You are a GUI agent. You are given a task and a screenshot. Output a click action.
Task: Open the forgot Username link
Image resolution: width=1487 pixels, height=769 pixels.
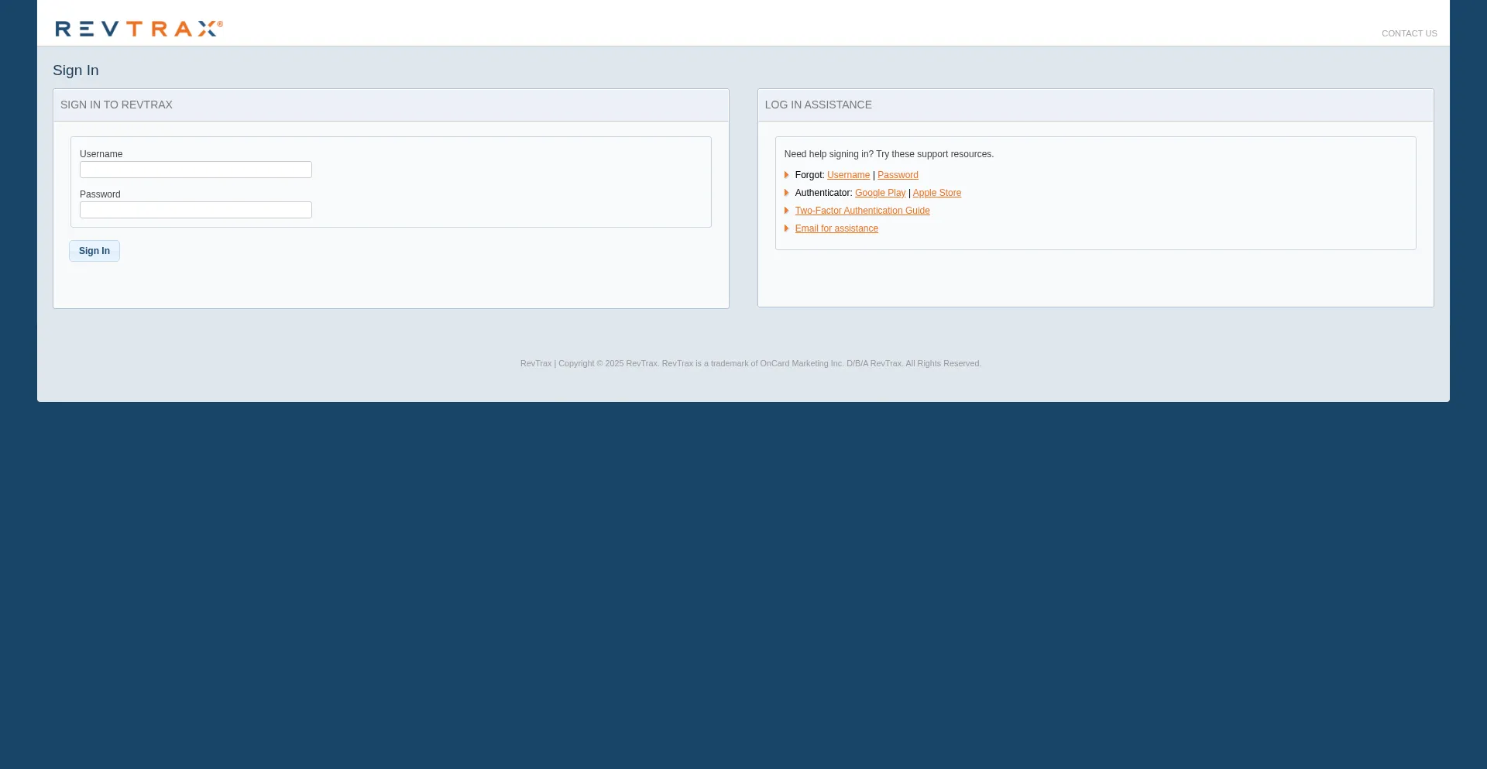tap(848, 175)
